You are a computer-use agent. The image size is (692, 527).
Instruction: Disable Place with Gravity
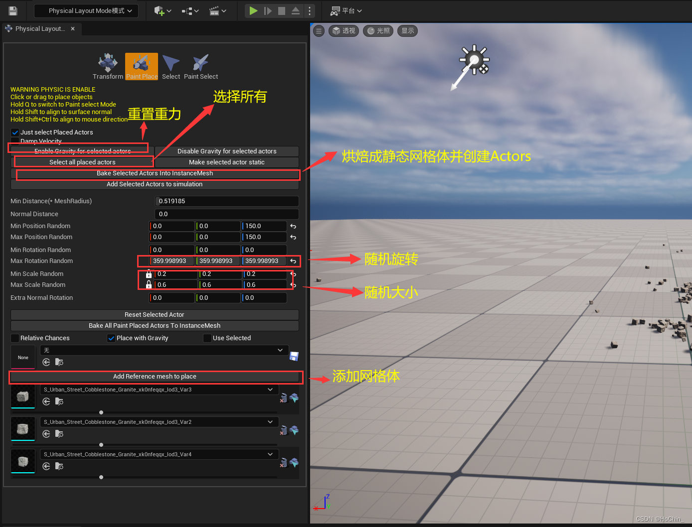(x=111, y=338)
